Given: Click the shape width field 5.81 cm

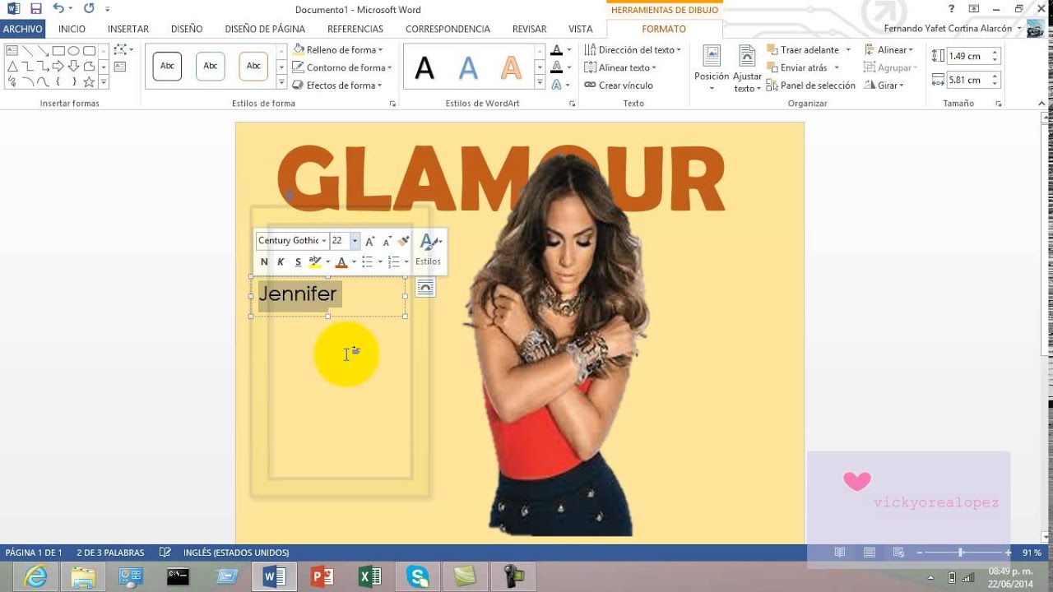Looking at the screenshot, I should (x=967, y=80).
